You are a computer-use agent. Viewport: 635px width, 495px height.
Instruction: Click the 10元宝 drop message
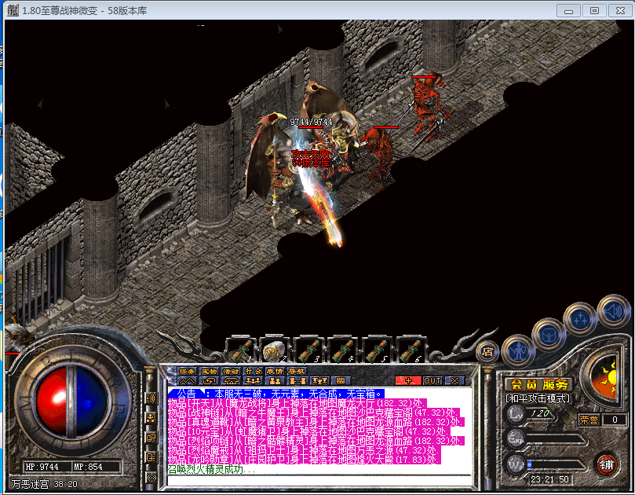[x=308, y=431]
